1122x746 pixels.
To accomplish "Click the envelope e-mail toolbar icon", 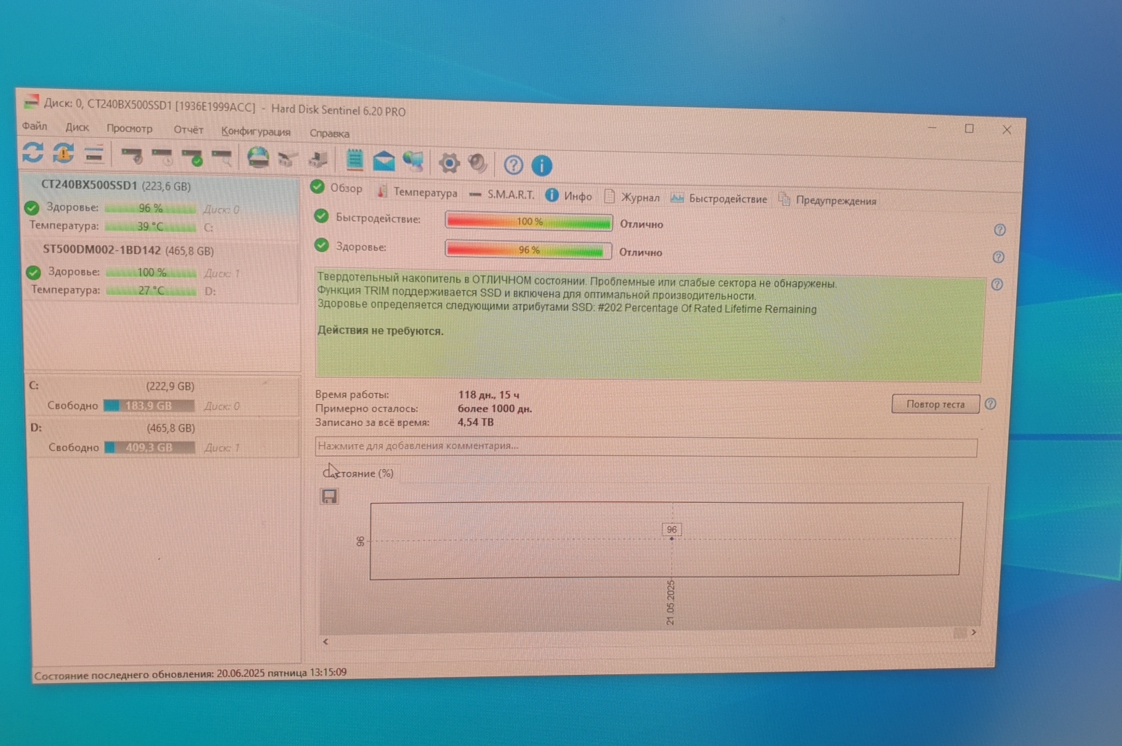I will pos(383,162).
